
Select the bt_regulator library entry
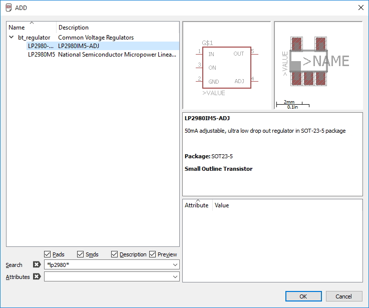pyautogui.click(x=34, y=38)
